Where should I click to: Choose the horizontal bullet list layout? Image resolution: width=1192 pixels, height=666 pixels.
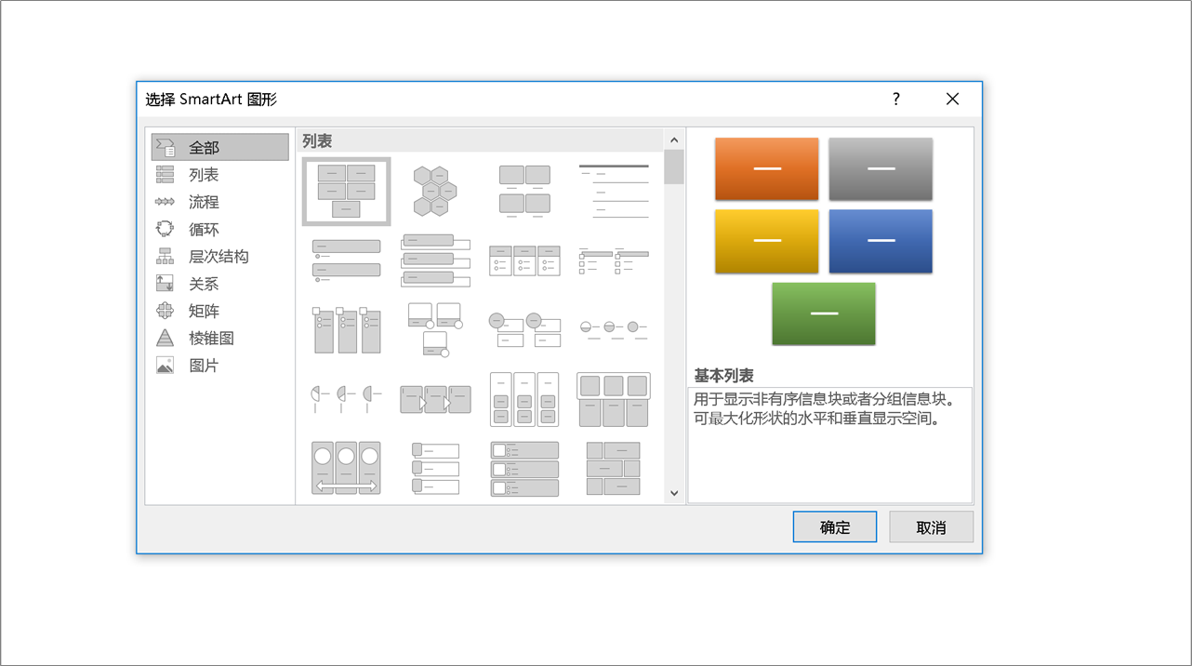click(x=524, y=260)
